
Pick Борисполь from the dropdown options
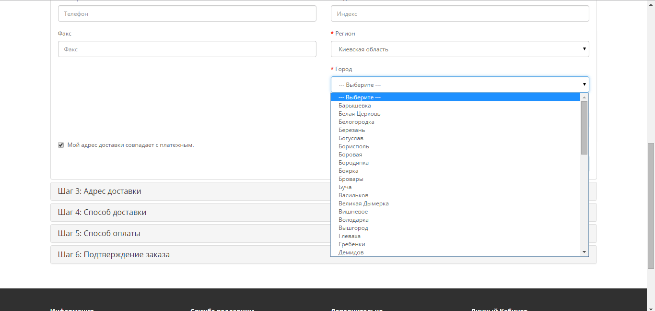[x=353, y=146]
